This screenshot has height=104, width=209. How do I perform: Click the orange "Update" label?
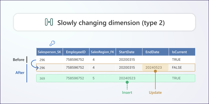click(155, 92)
